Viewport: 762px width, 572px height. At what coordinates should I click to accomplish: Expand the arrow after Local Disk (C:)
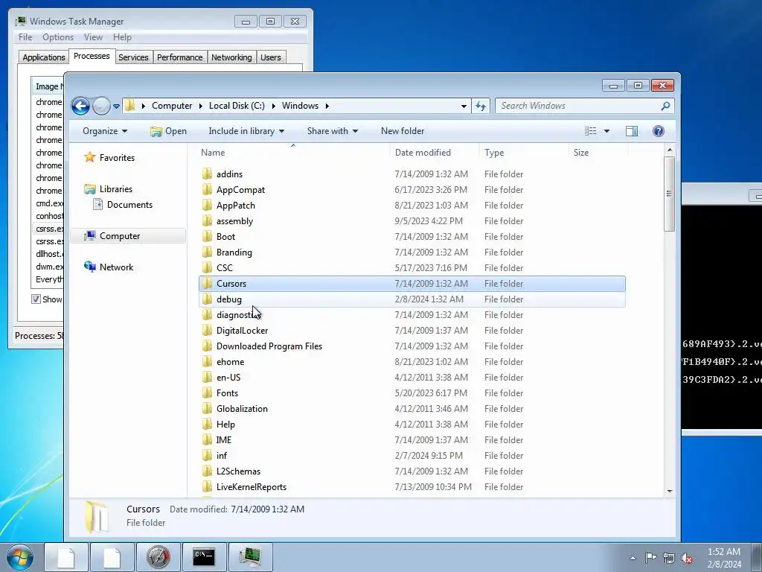tap(273, 106)
